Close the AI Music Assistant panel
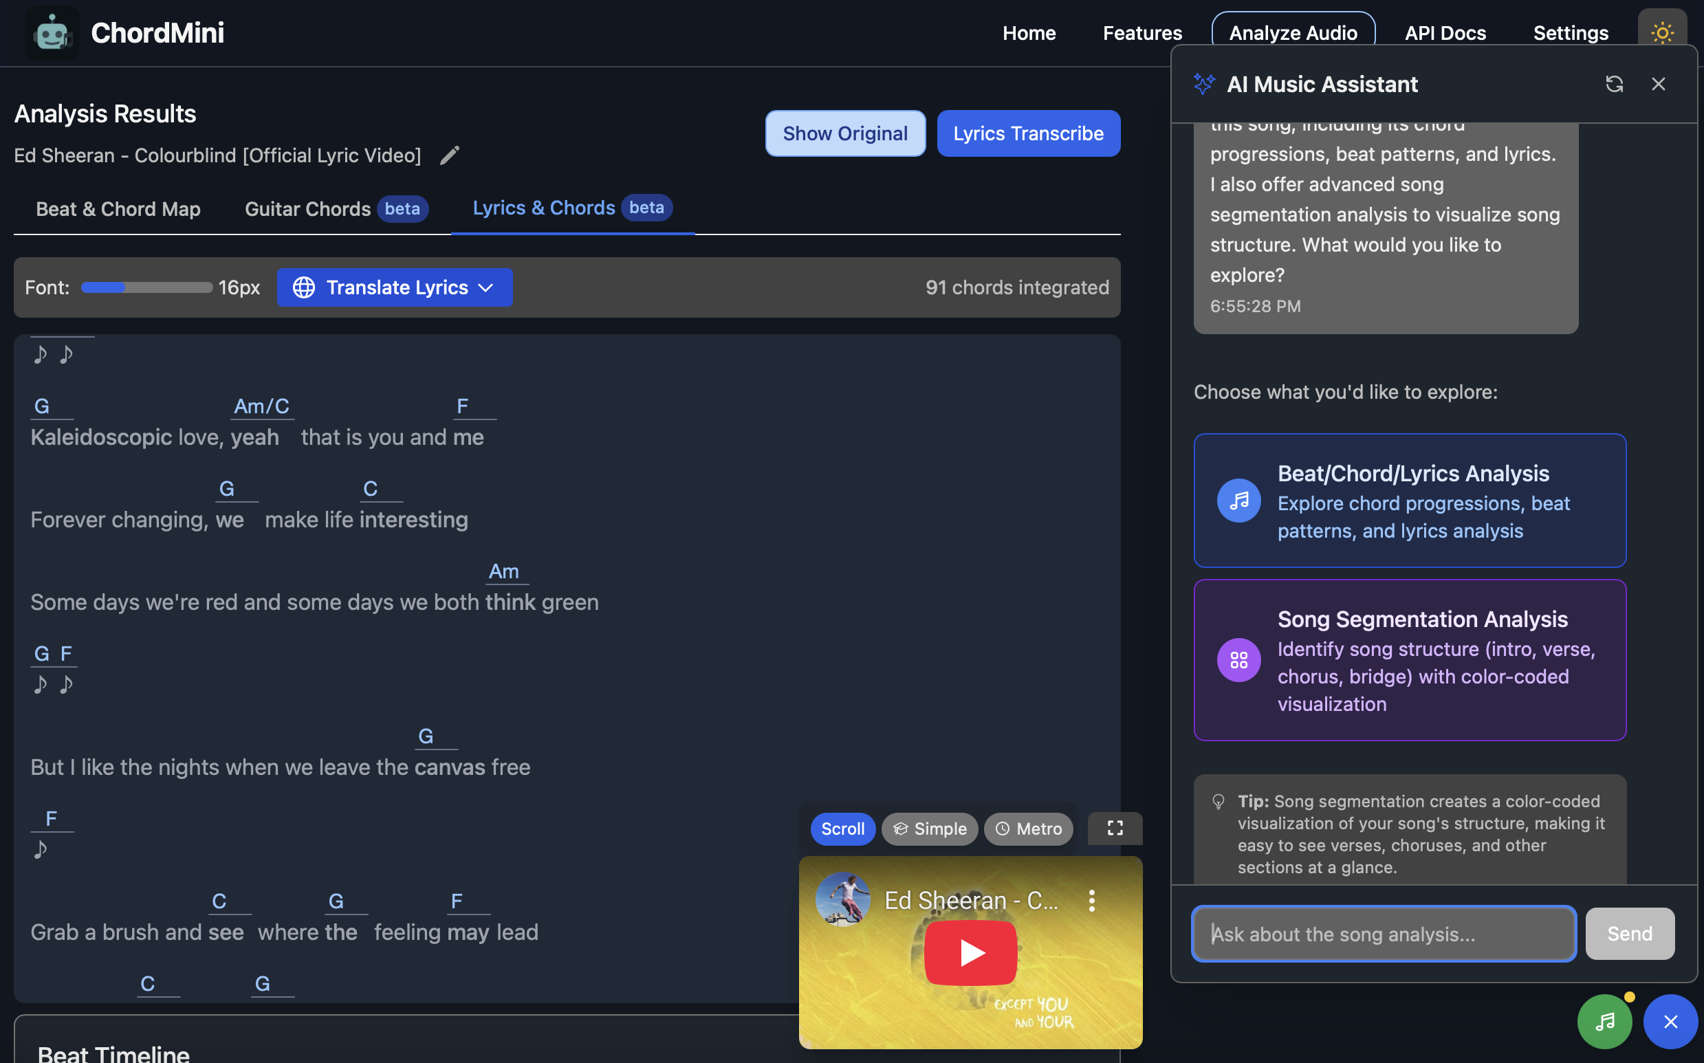Image resolution: width=1704 pixels, height=1063 pixels. [1659, 84]
